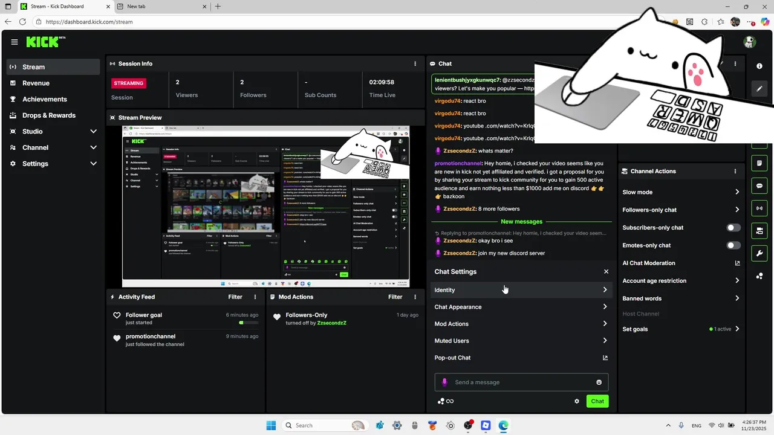Open Set goals with 1 active

[681, 329]
